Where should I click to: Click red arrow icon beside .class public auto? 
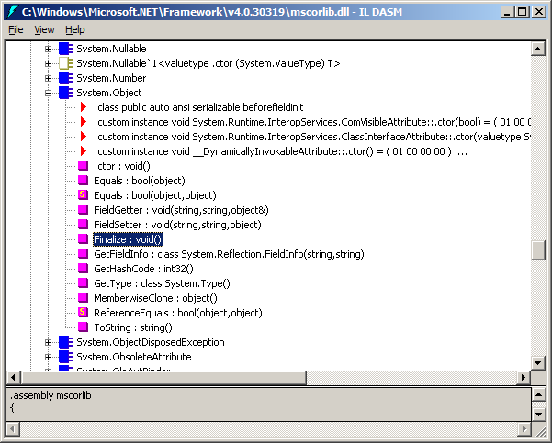(84, 107)
